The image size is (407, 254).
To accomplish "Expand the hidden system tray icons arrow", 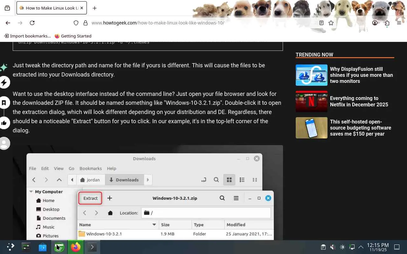I will (361, 247).
